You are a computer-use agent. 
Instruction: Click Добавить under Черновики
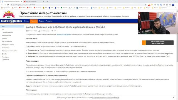(x=6, y=59)
